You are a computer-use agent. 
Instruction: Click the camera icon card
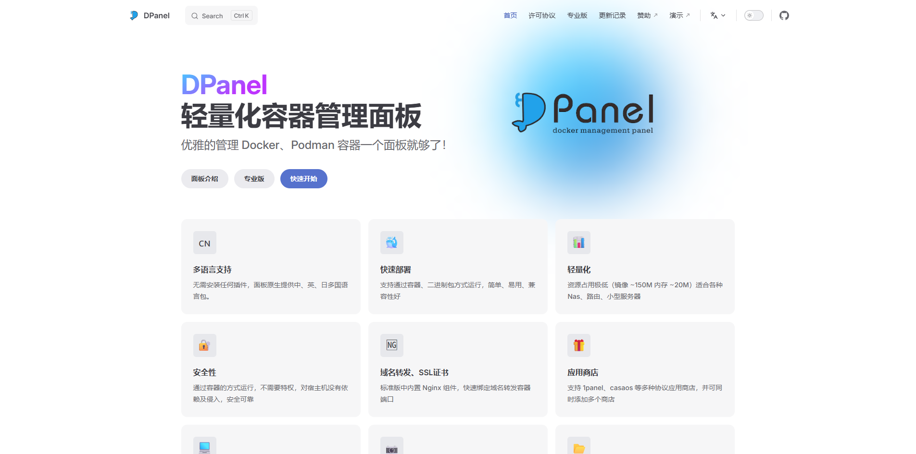coord(392,446)
